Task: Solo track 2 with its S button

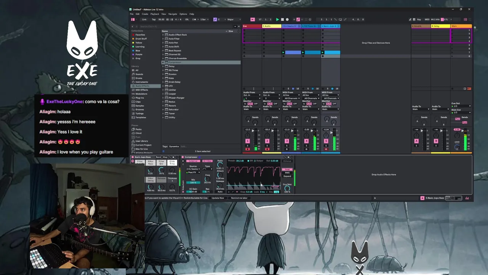Action: click(x=267, y=146)
